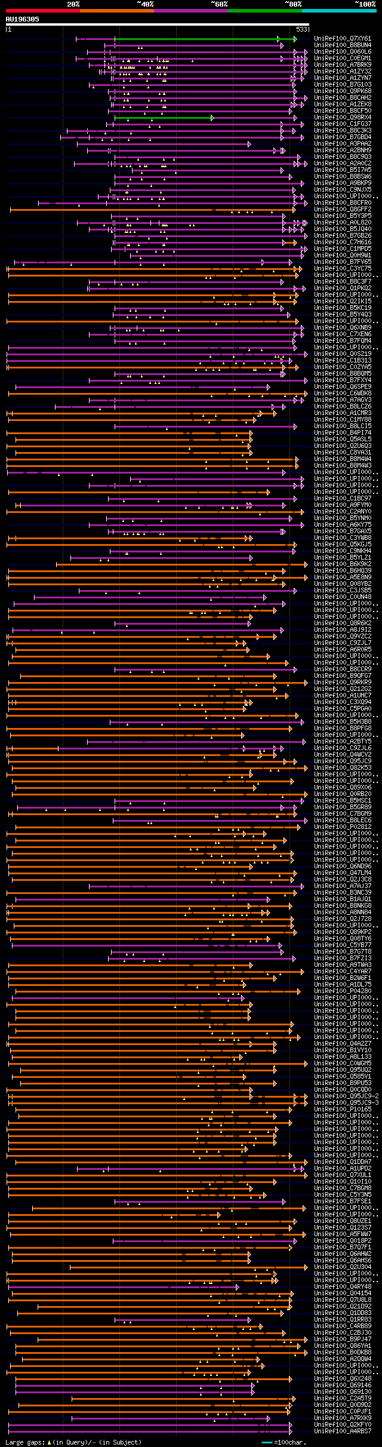Select the UniRef100_B8CAH2 label
382x1447 pixels.
[x=343, y=98]
